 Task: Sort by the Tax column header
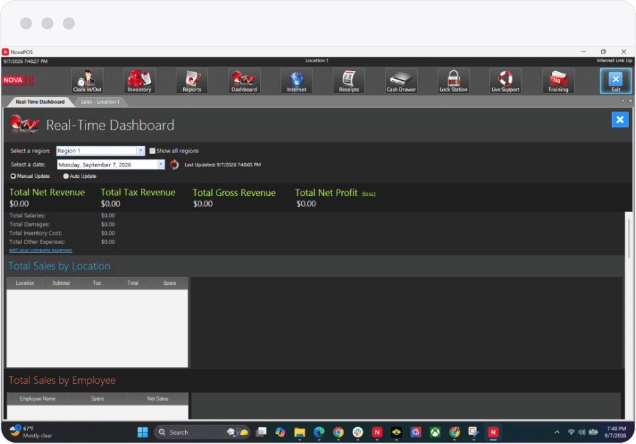(97, 284)
